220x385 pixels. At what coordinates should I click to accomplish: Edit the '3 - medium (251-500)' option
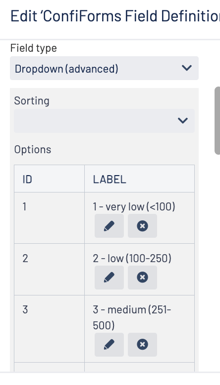(109, 345)
